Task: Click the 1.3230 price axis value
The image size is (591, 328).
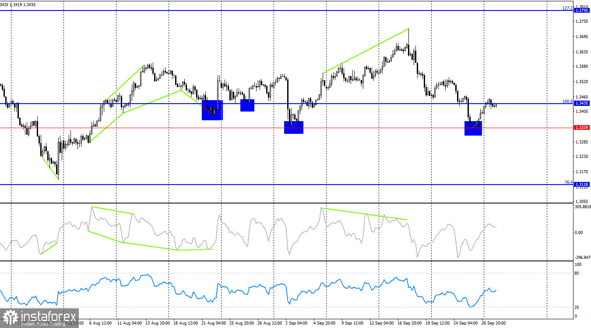Action: coord(581,157)
